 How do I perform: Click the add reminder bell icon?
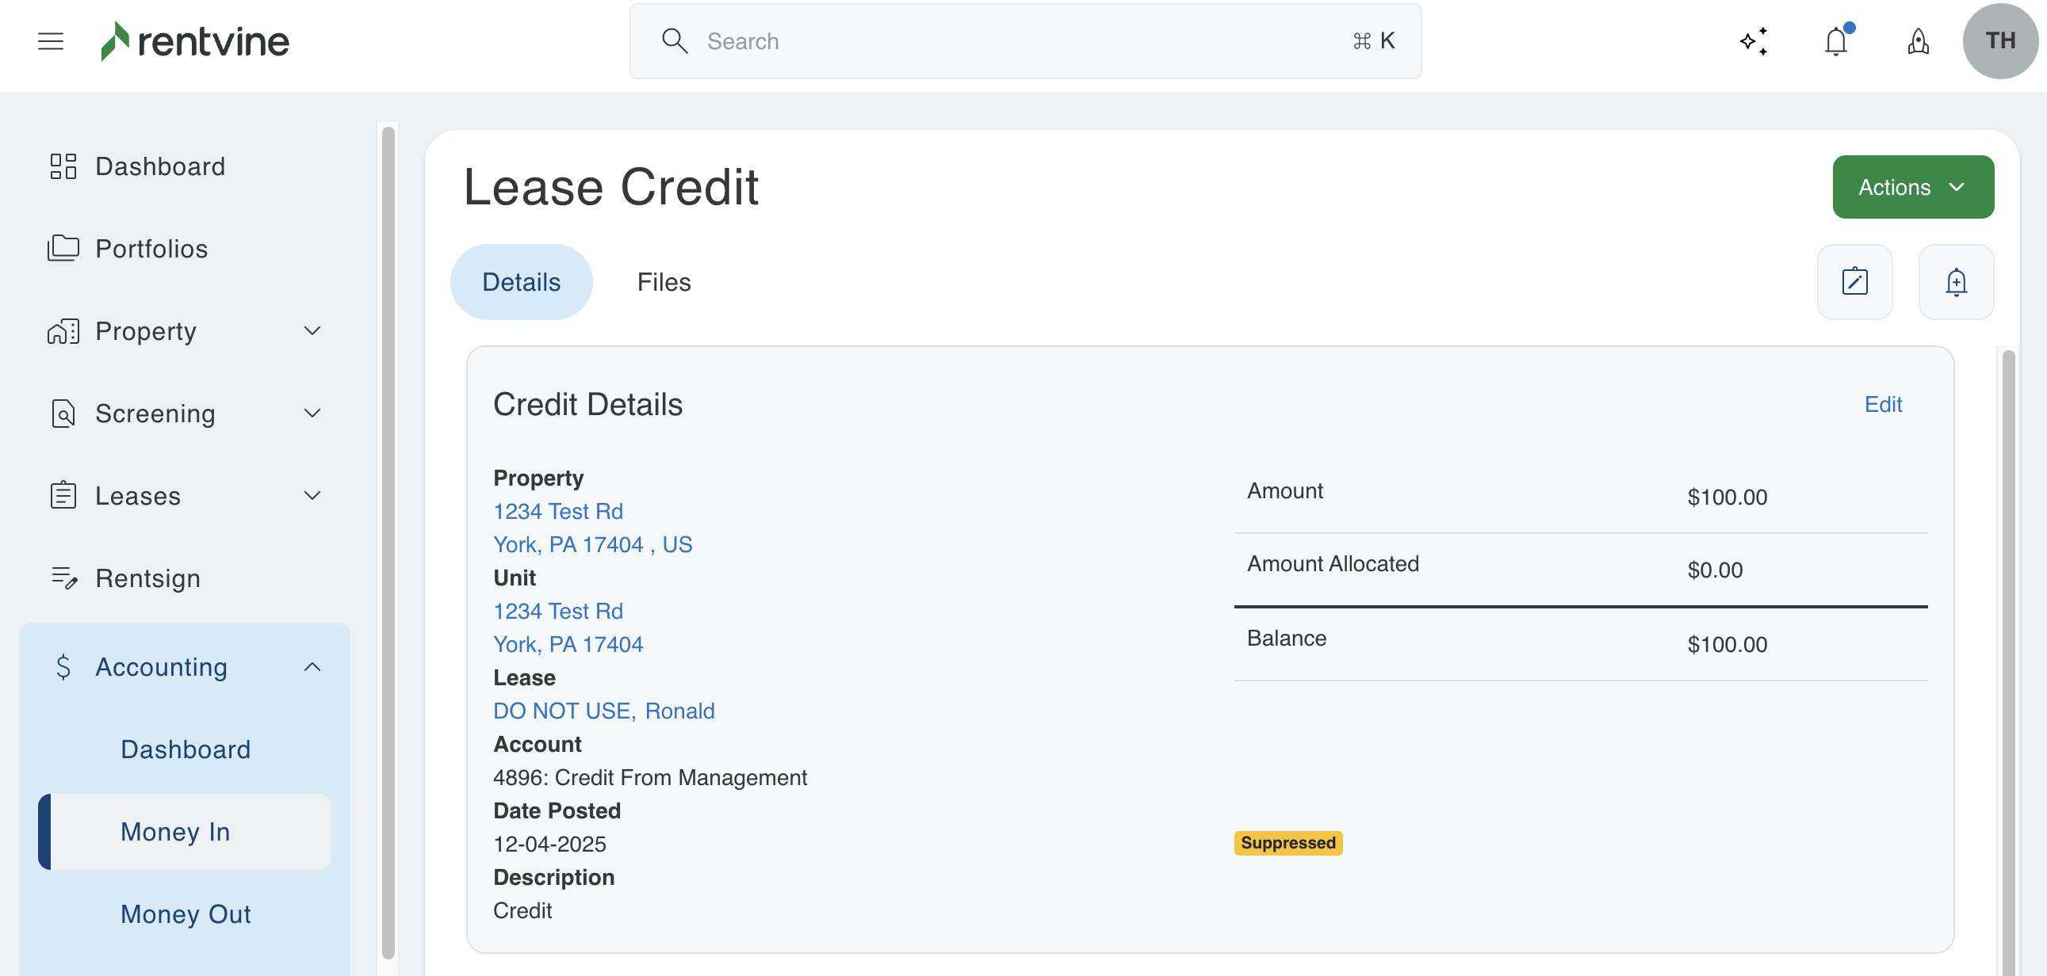click(x=1956, y=282)
